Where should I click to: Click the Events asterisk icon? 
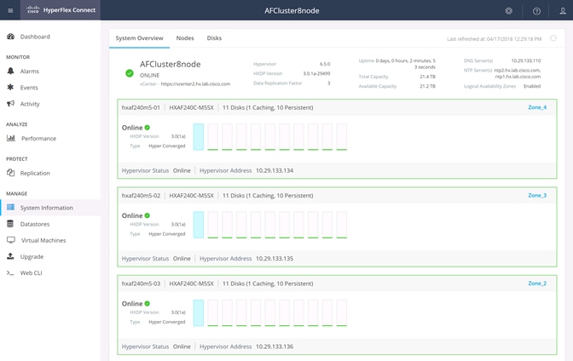pyautogui.click(x=10, y=87)
